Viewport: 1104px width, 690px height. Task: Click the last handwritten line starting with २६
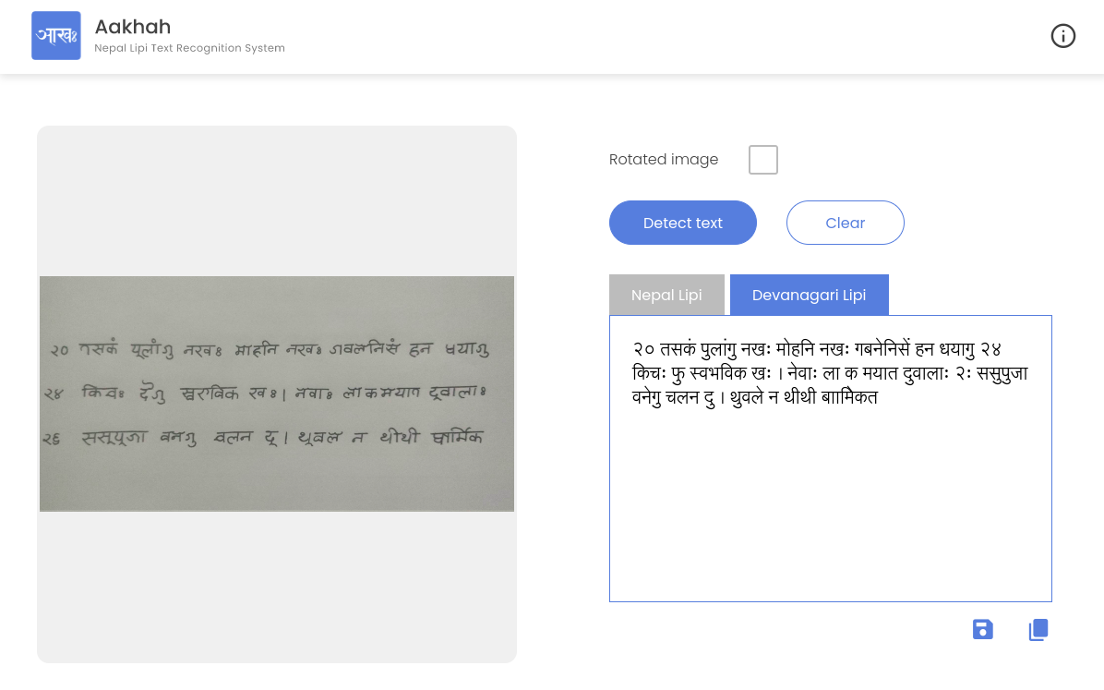[x=268, y=438]
